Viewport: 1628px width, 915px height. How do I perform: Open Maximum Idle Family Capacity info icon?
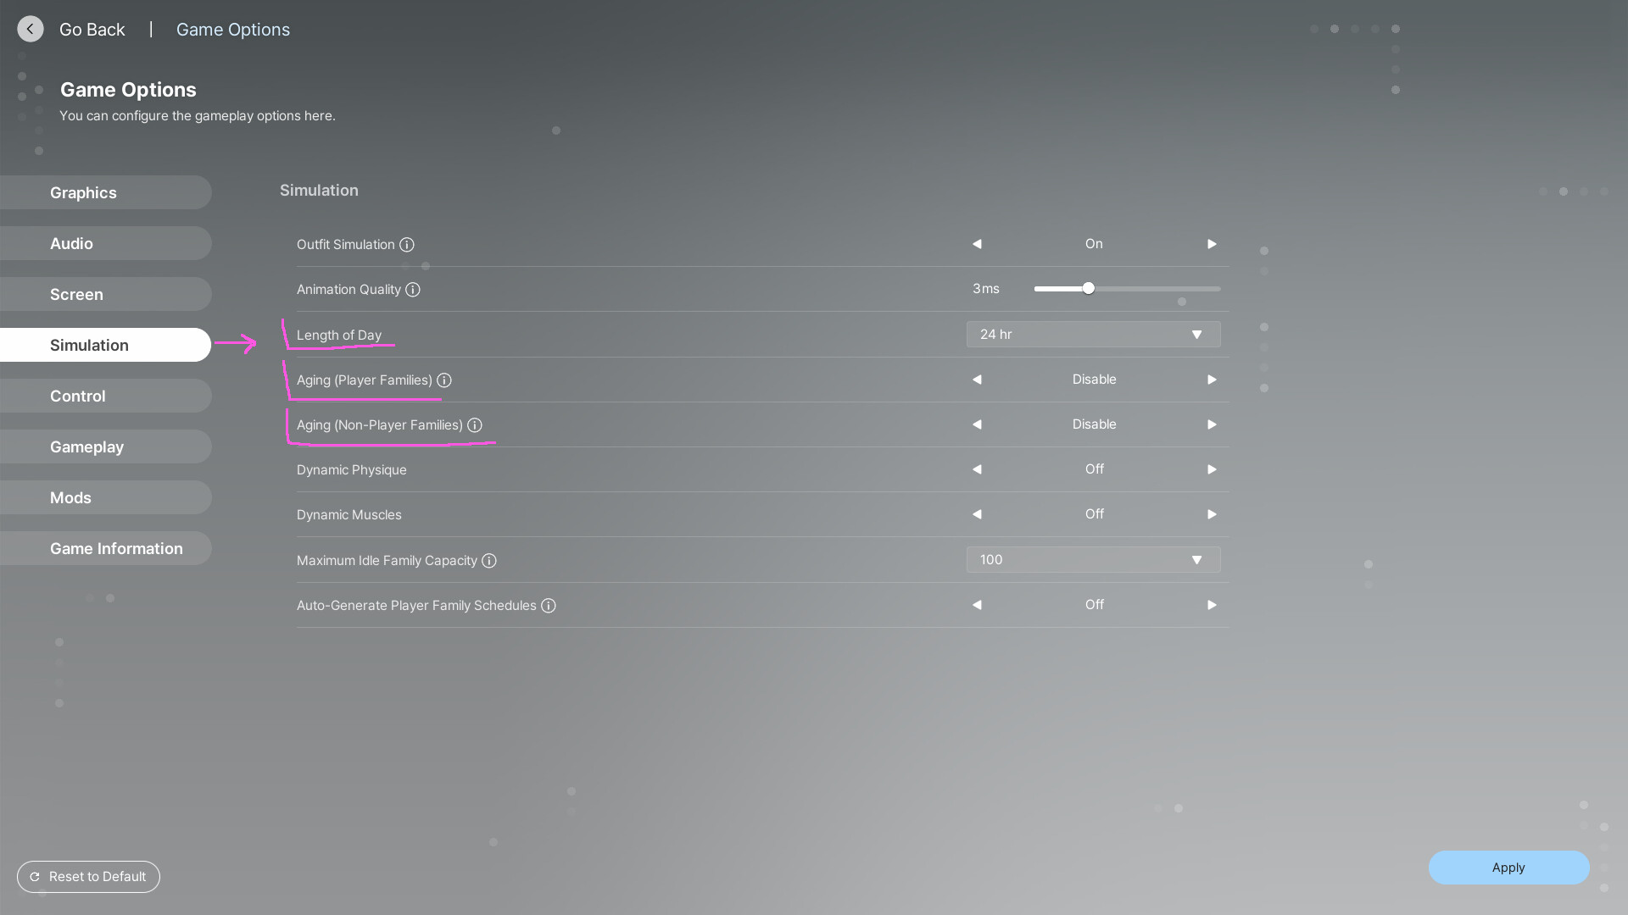489,561
